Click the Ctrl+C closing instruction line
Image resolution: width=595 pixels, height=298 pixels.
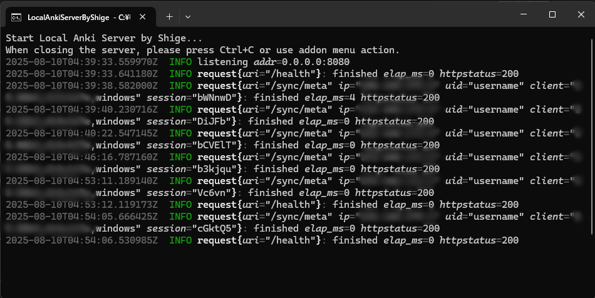click(202, 50)
